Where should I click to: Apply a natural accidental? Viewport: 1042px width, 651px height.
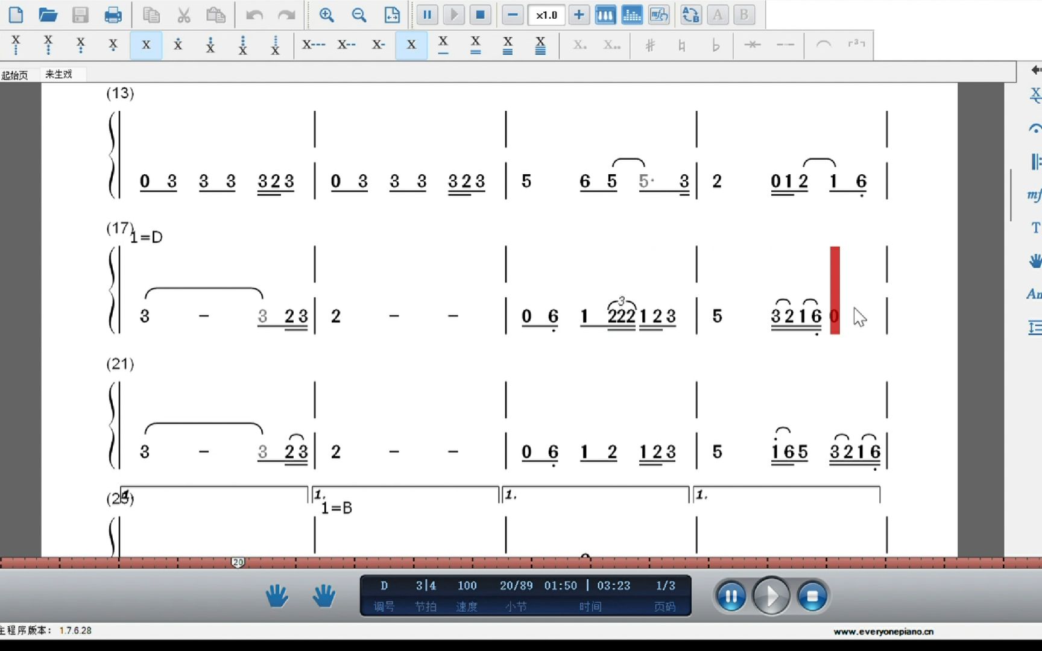682,45
